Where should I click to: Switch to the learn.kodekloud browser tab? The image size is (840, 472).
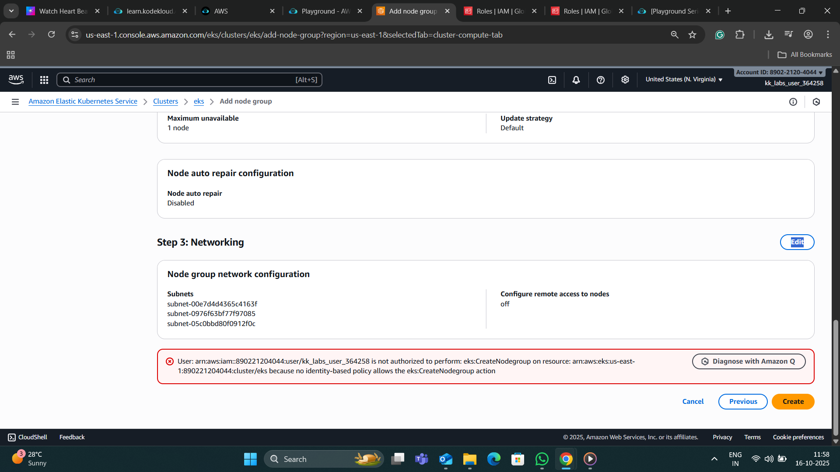click(x=150, y=11)
